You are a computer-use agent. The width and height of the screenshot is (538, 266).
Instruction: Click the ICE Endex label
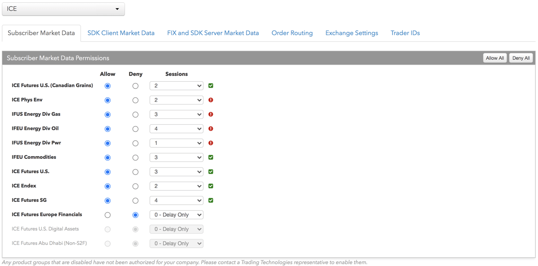click(x=24, y=186)
